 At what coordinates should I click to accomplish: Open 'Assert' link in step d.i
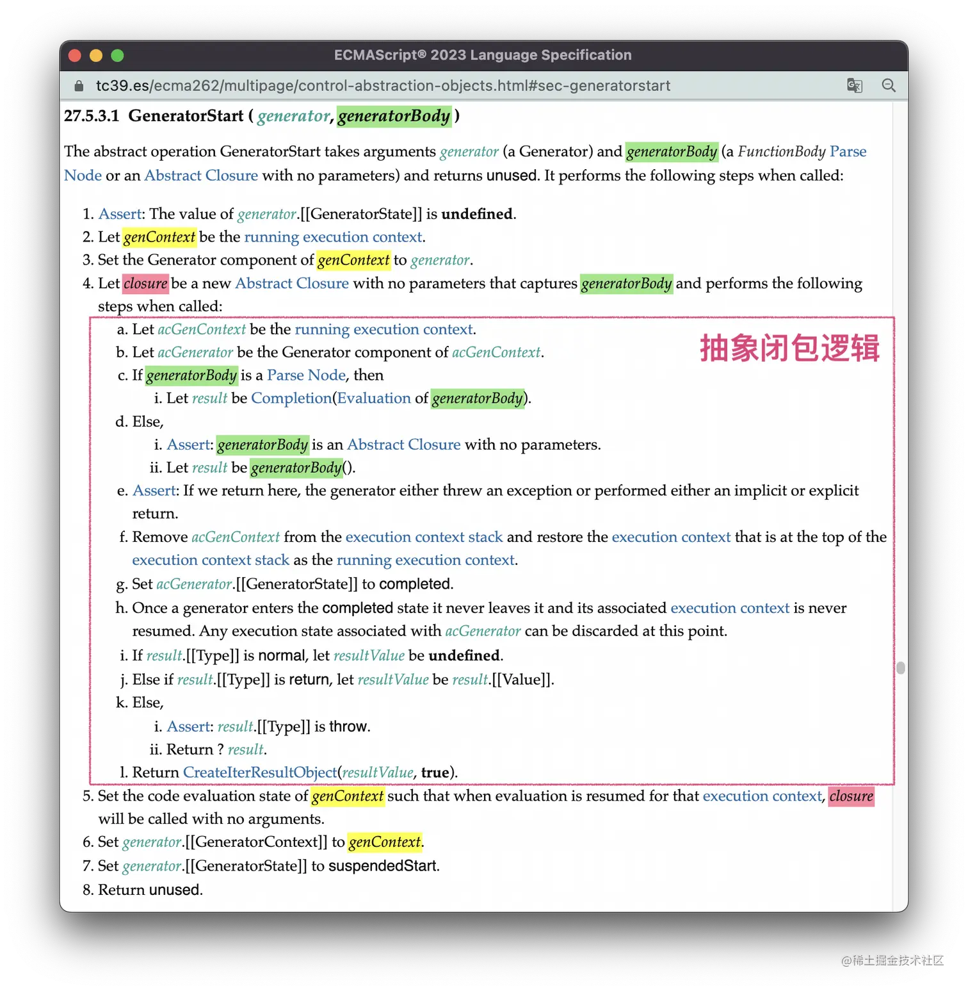[188, 445]
